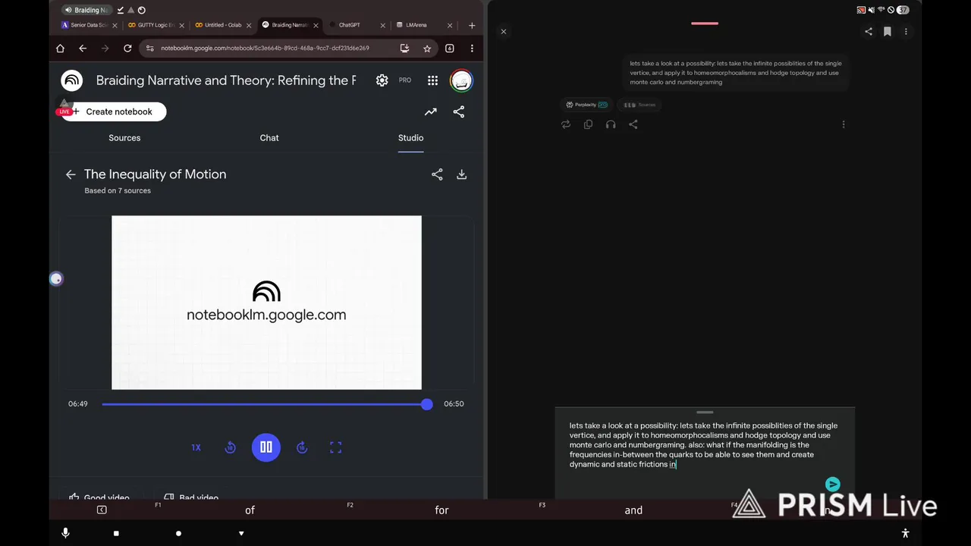Rewrite the Perplexity answer
The image size is (971, 546).
[x=566, y=124]
